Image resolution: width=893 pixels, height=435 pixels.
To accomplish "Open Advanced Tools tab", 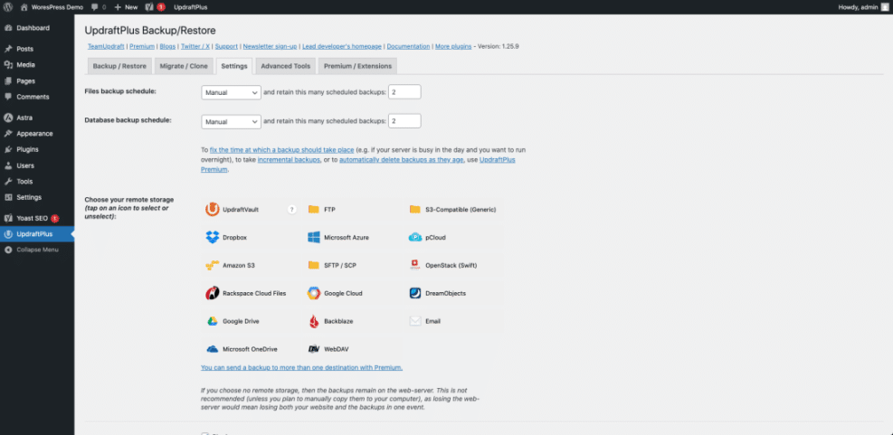I will point(285,66).
